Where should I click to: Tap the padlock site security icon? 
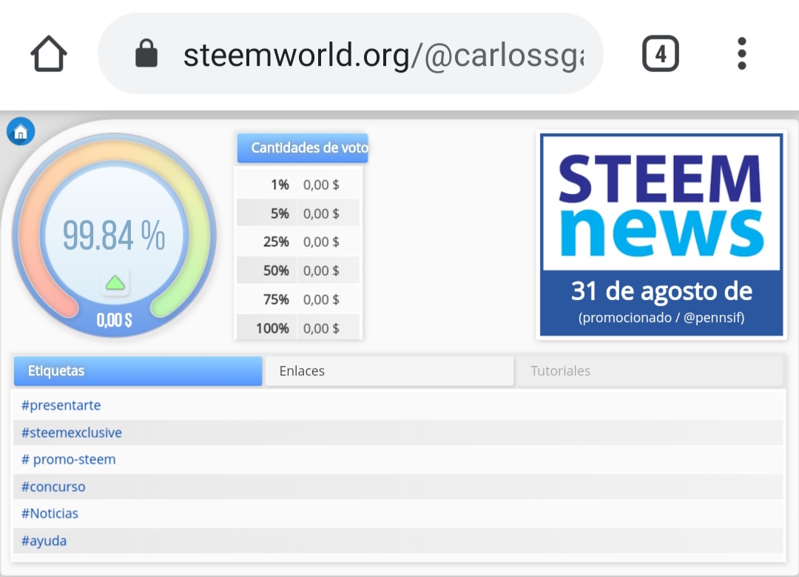(146, 53)
